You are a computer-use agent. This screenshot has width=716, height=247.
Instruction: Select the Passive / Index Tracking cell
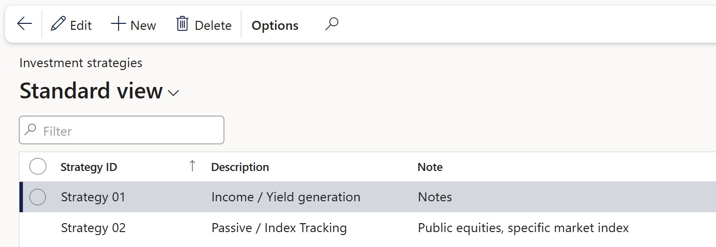click(279, 228)
